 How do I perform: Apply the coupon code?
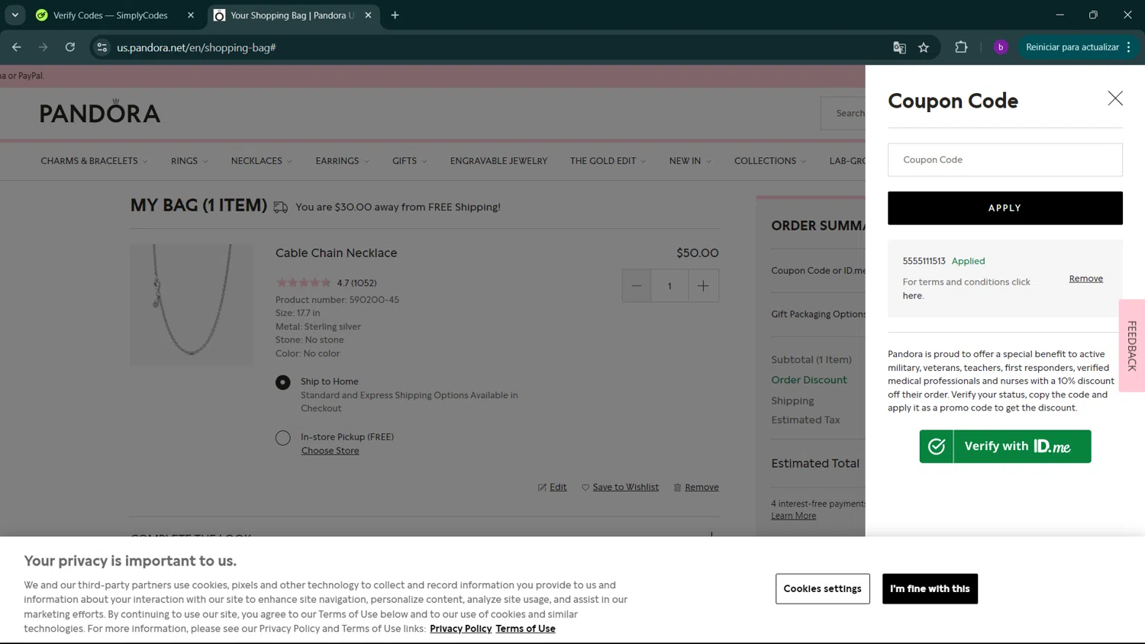(1005, 208)
